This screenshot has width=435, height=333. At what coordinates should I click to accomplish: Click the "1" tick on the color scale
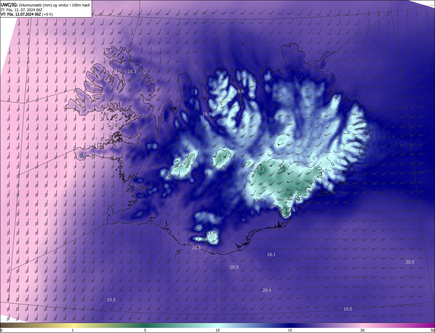(73, 330)
